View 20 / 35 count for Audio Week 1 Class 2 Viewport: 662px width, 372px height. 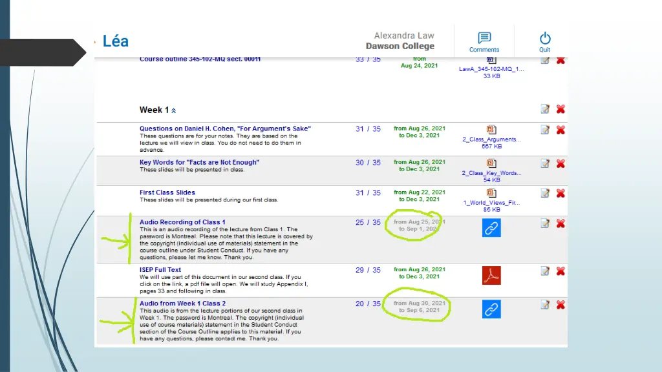[368, 304]
